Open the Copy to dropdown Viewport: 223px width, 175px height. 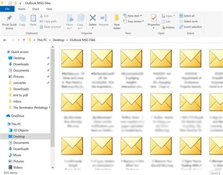80,22
